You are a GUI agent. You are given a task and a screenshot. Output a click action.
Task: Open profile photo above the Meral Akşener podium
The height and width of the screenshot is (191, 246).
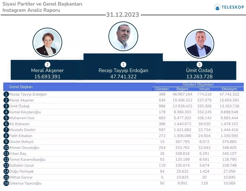(x=47, y=42)
